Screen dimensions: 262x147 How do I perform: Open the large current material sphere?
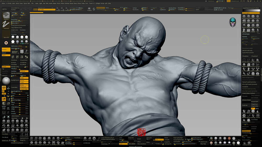6,81
